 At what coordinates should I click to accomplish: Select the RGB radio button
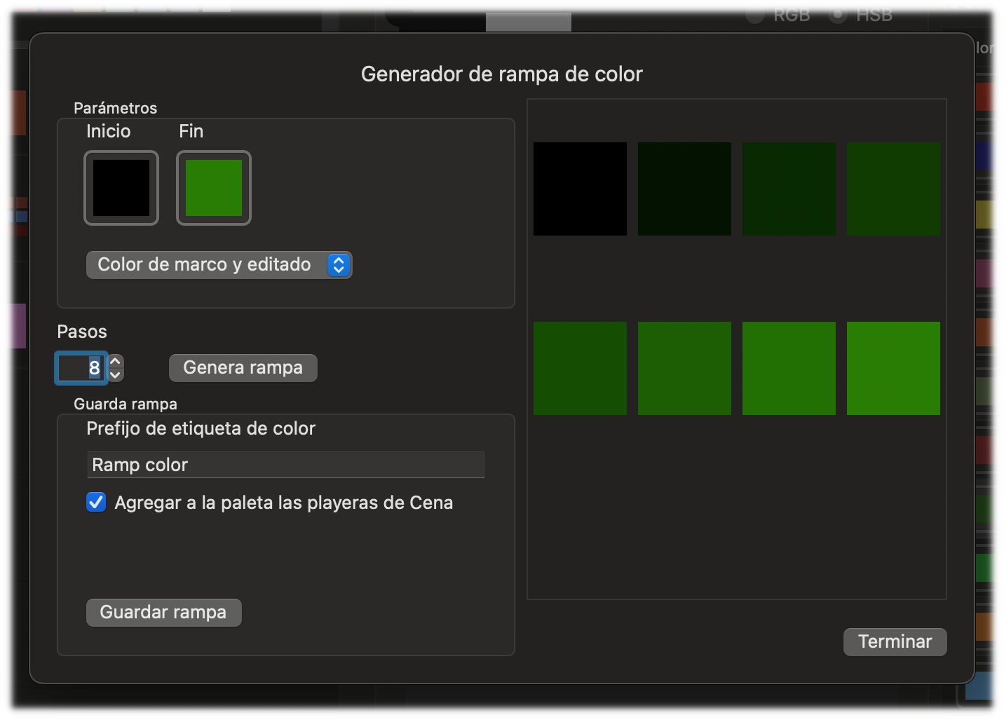click(x=755, y=14)
